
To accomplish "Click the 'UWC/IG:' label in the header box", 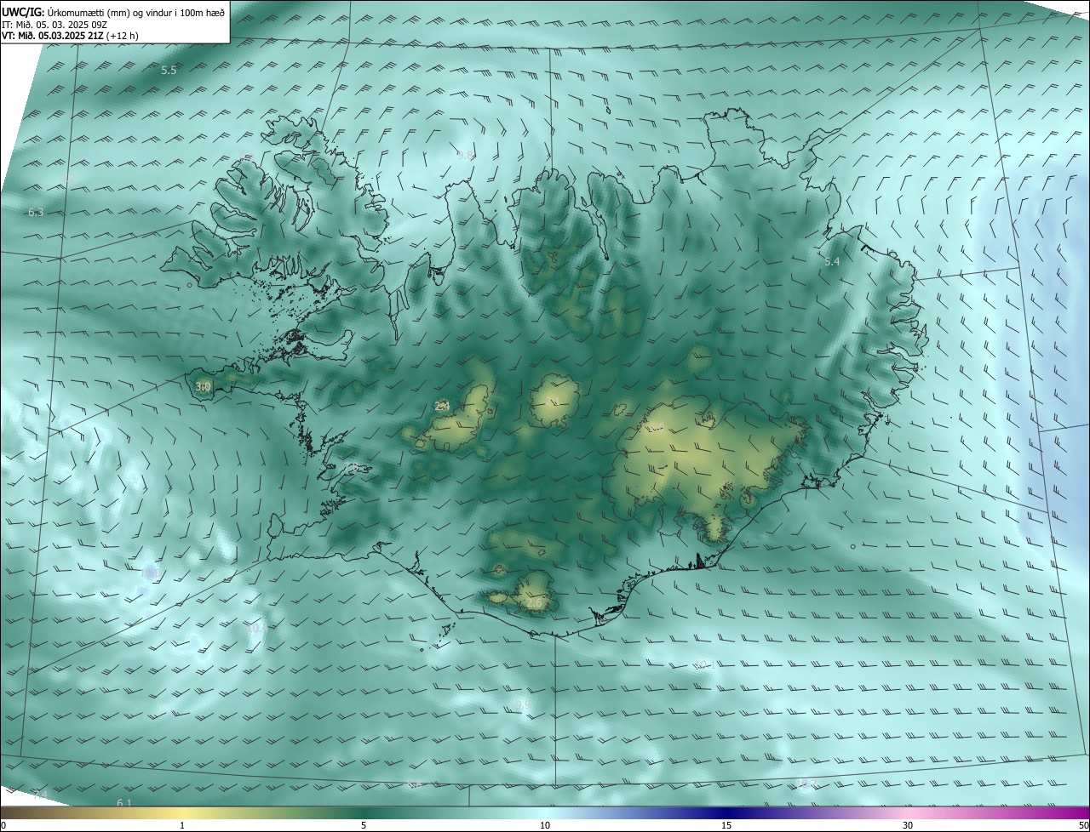I will point(23,12).
